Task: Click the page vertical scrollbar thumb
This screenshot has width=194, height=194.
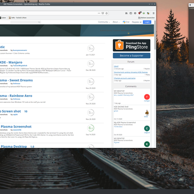Action: click(x=155, y=35)
